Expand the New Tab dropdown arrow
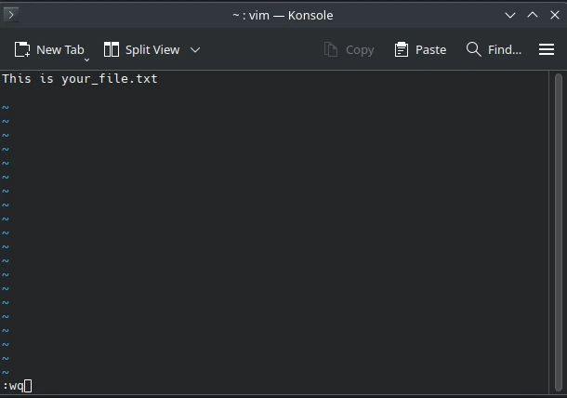Screen dimensions: 567x398 (86, 59)
